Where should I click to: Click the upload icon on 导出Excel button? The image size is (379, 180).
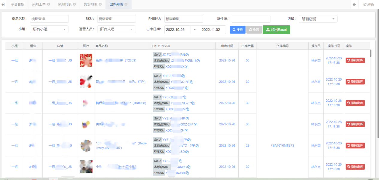click(268, 30)
